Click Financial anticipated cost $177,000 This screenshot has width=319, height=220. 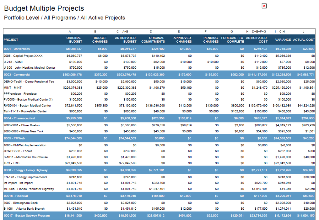[260, 196]
